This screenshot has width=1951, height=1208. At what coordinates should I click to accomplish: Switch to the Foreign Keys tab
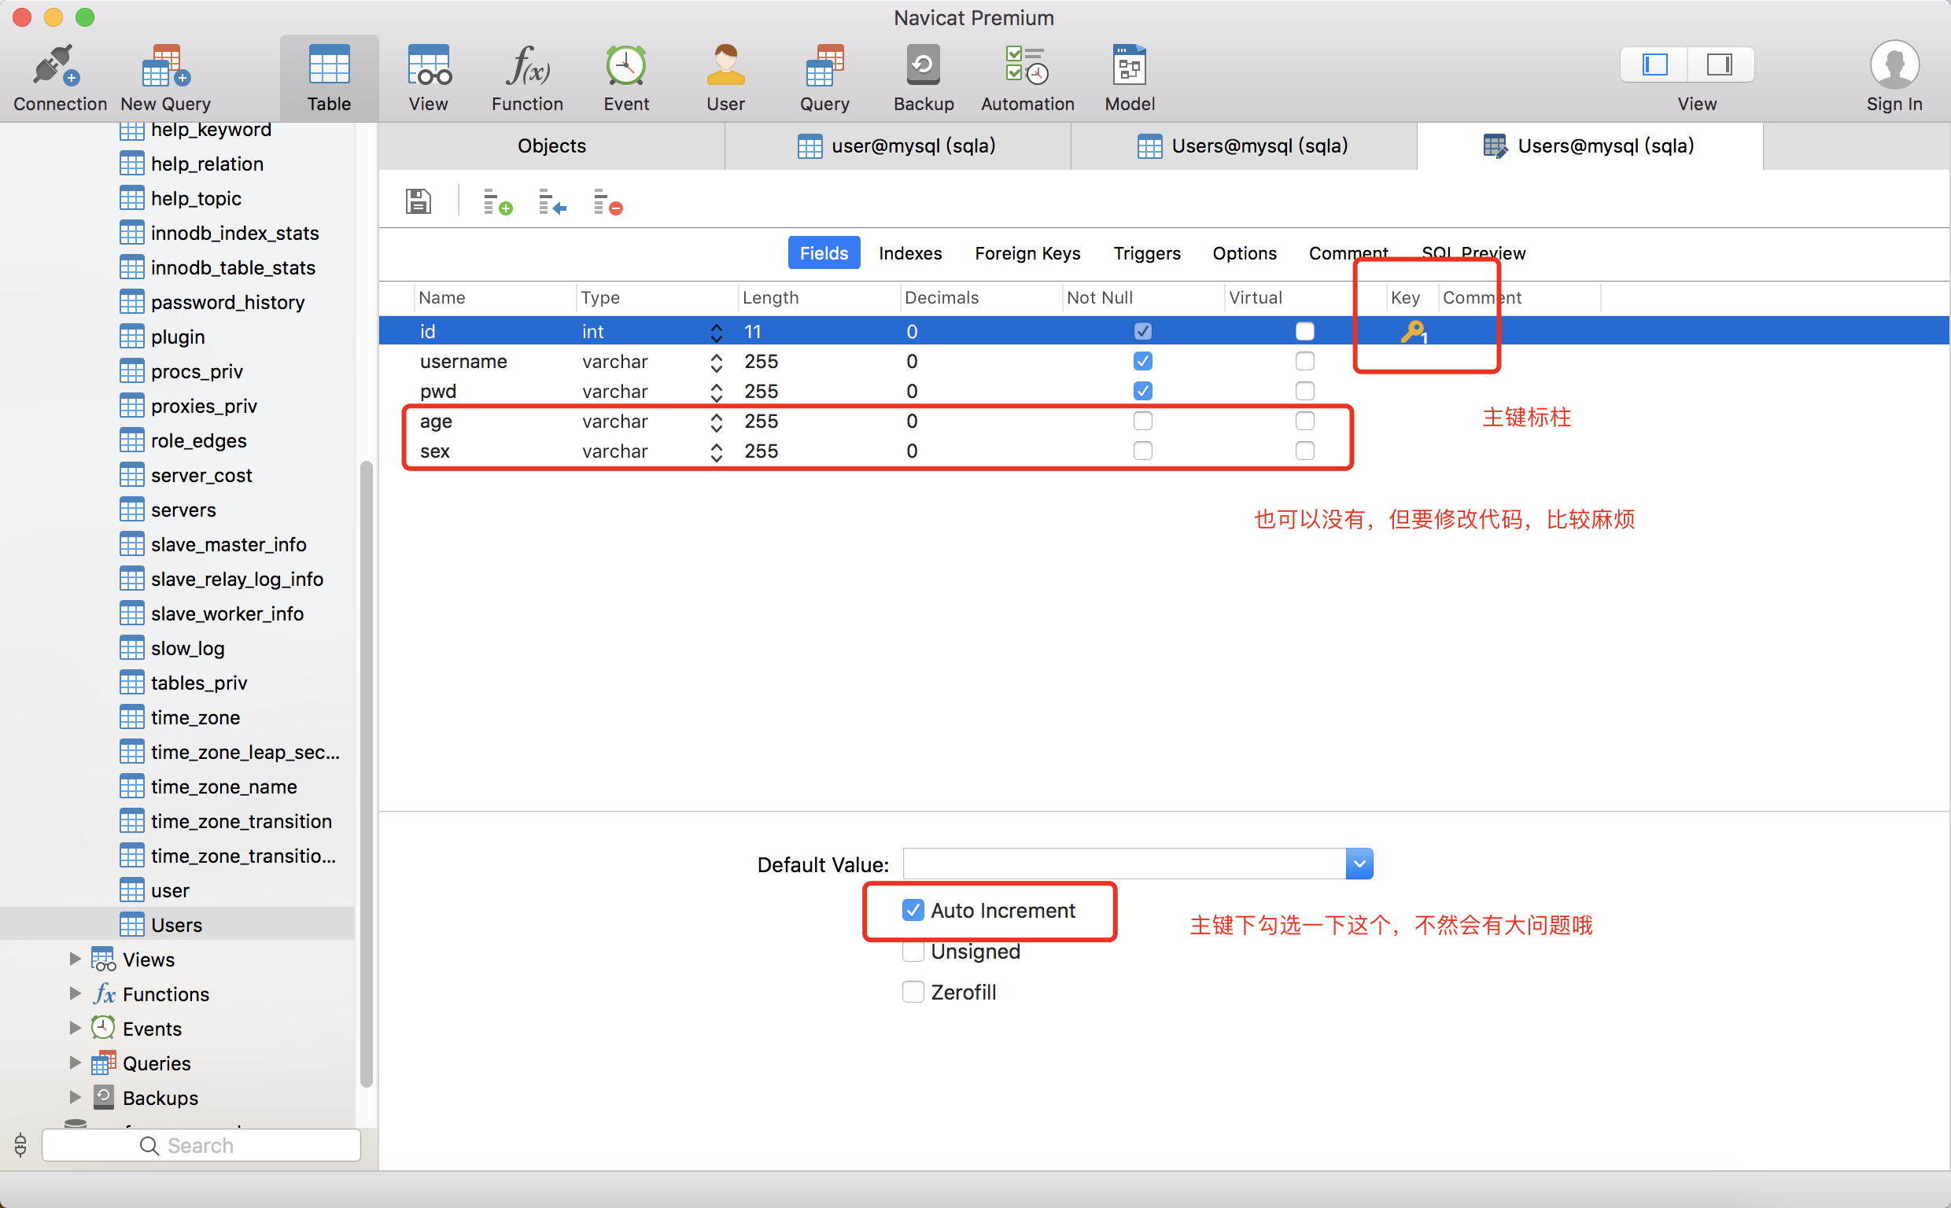pos(1027,253)
